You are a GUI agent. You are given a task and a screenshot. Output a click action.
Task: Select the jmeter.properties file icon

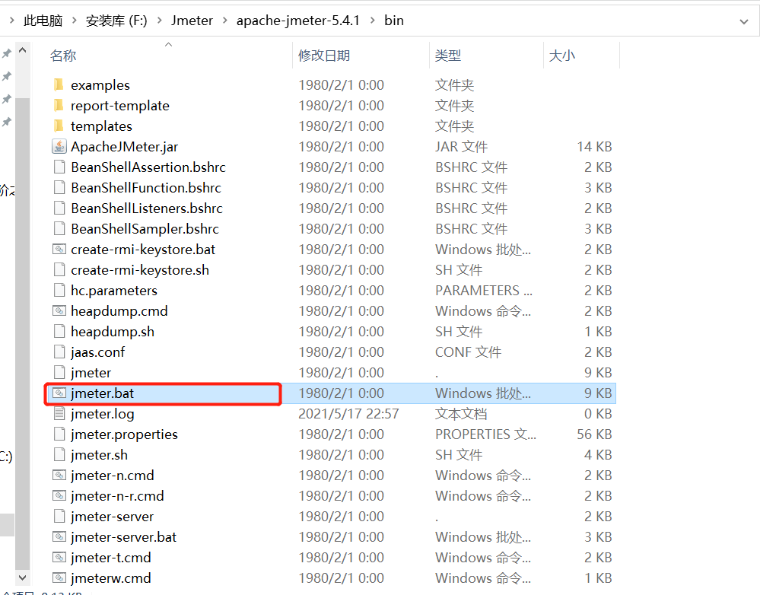click(59, 434)
